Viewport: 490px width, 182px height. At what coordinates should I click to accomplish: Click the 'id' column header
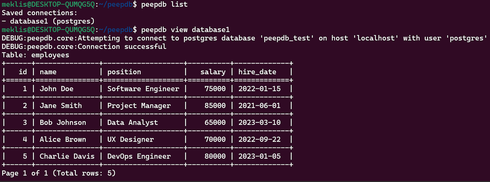pyautogui.click(x=23, y=72)
